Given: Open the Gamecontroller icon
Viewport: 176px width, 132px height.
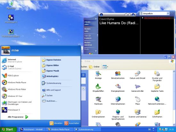Looking at the screenshot, I should [138, 88].
